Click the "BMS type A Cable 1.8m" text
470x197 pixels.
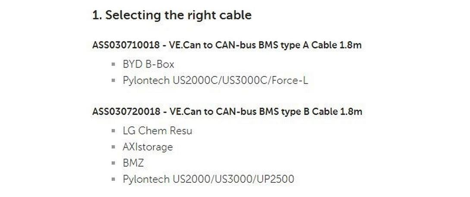click(x=310, y=45)
